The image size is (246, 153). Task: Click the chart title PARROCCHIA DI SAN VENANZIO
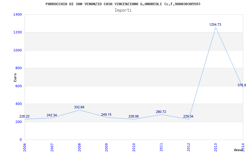pos(123,4)
